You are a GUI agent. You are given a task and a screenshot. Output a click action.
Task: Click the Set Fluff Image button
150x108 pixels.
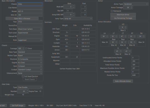click(17, 106)
